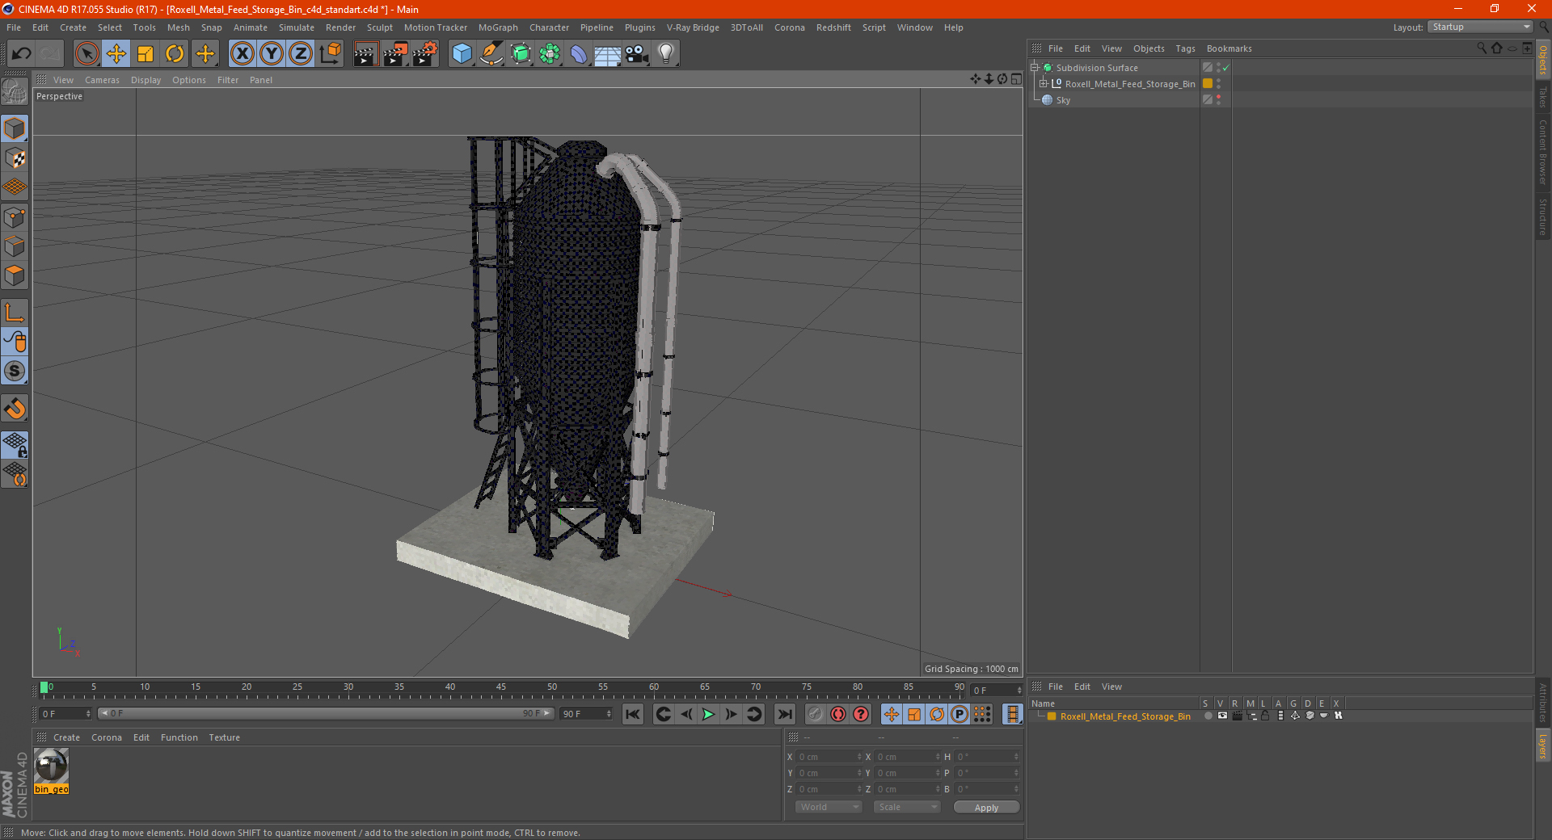Toggle Sky object visibility dots
Viewport: 1552px width, 840px height.
pyautogui.click(x=1218, y=100)
